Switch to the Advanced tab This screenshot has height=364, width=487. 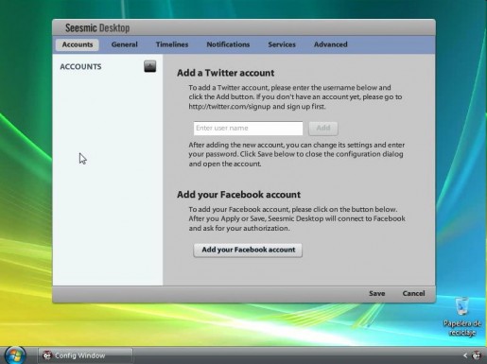(330, 44)
